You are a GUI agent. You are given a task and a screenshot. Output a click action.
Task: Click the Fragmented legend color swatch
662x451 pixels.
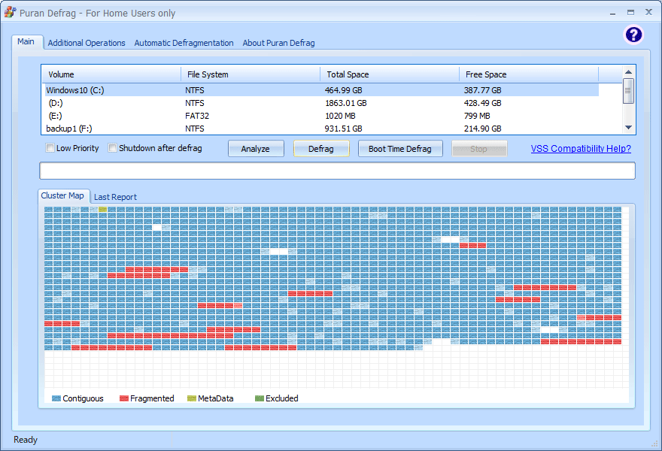123,398
